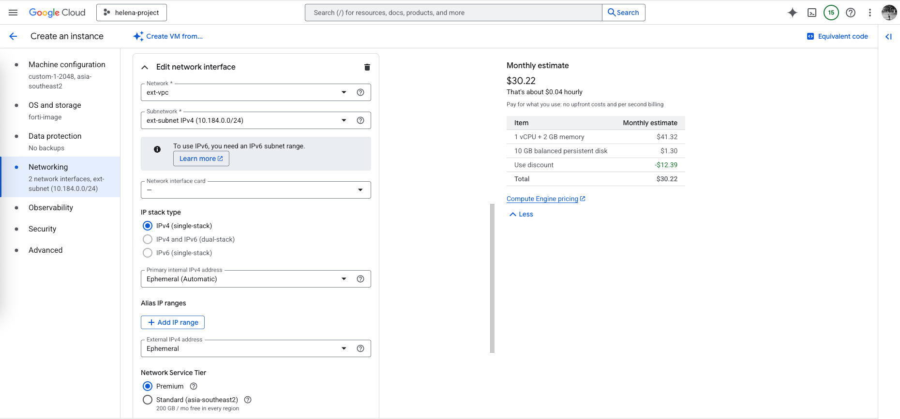Activate Cloud Shell terminal icon
Image resolution: width=900 pixels, height=419 pixels.
tap(812, 13)
